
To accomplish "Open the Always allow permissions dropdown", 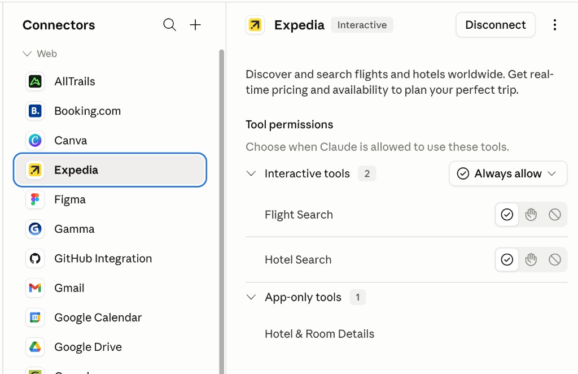I will [508, 173].
